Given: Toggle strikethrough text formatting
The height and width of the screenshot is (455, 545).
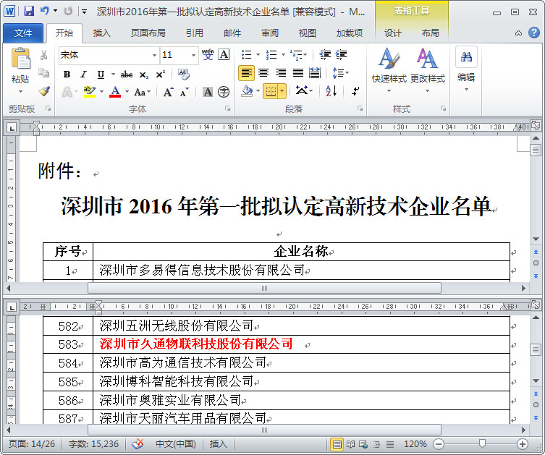Looking at the screenshot, I should click(x=127, y=74).
